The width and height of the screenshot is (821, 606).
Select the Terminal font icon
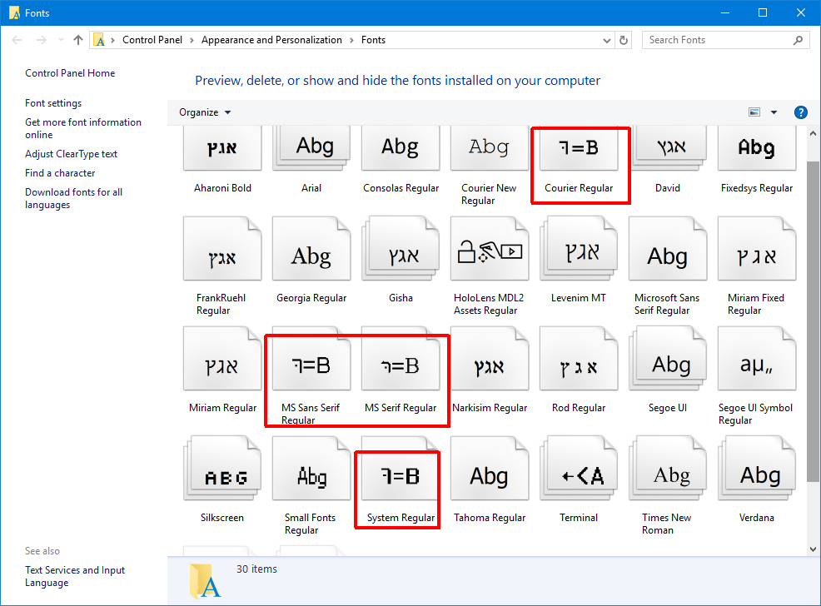579,469
